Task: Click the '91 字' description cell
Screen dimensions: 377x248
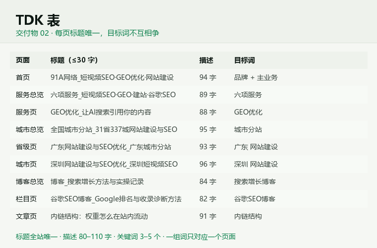Action: pyautogui.click(x=208, y=216)
